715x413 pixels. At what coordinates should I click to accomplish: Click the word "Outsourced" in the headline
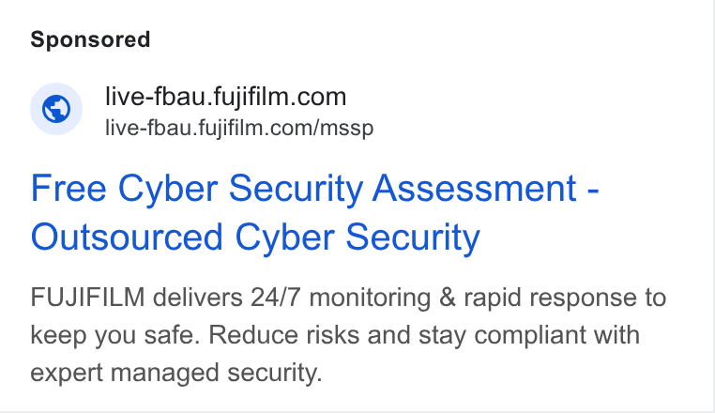[127, 237]
